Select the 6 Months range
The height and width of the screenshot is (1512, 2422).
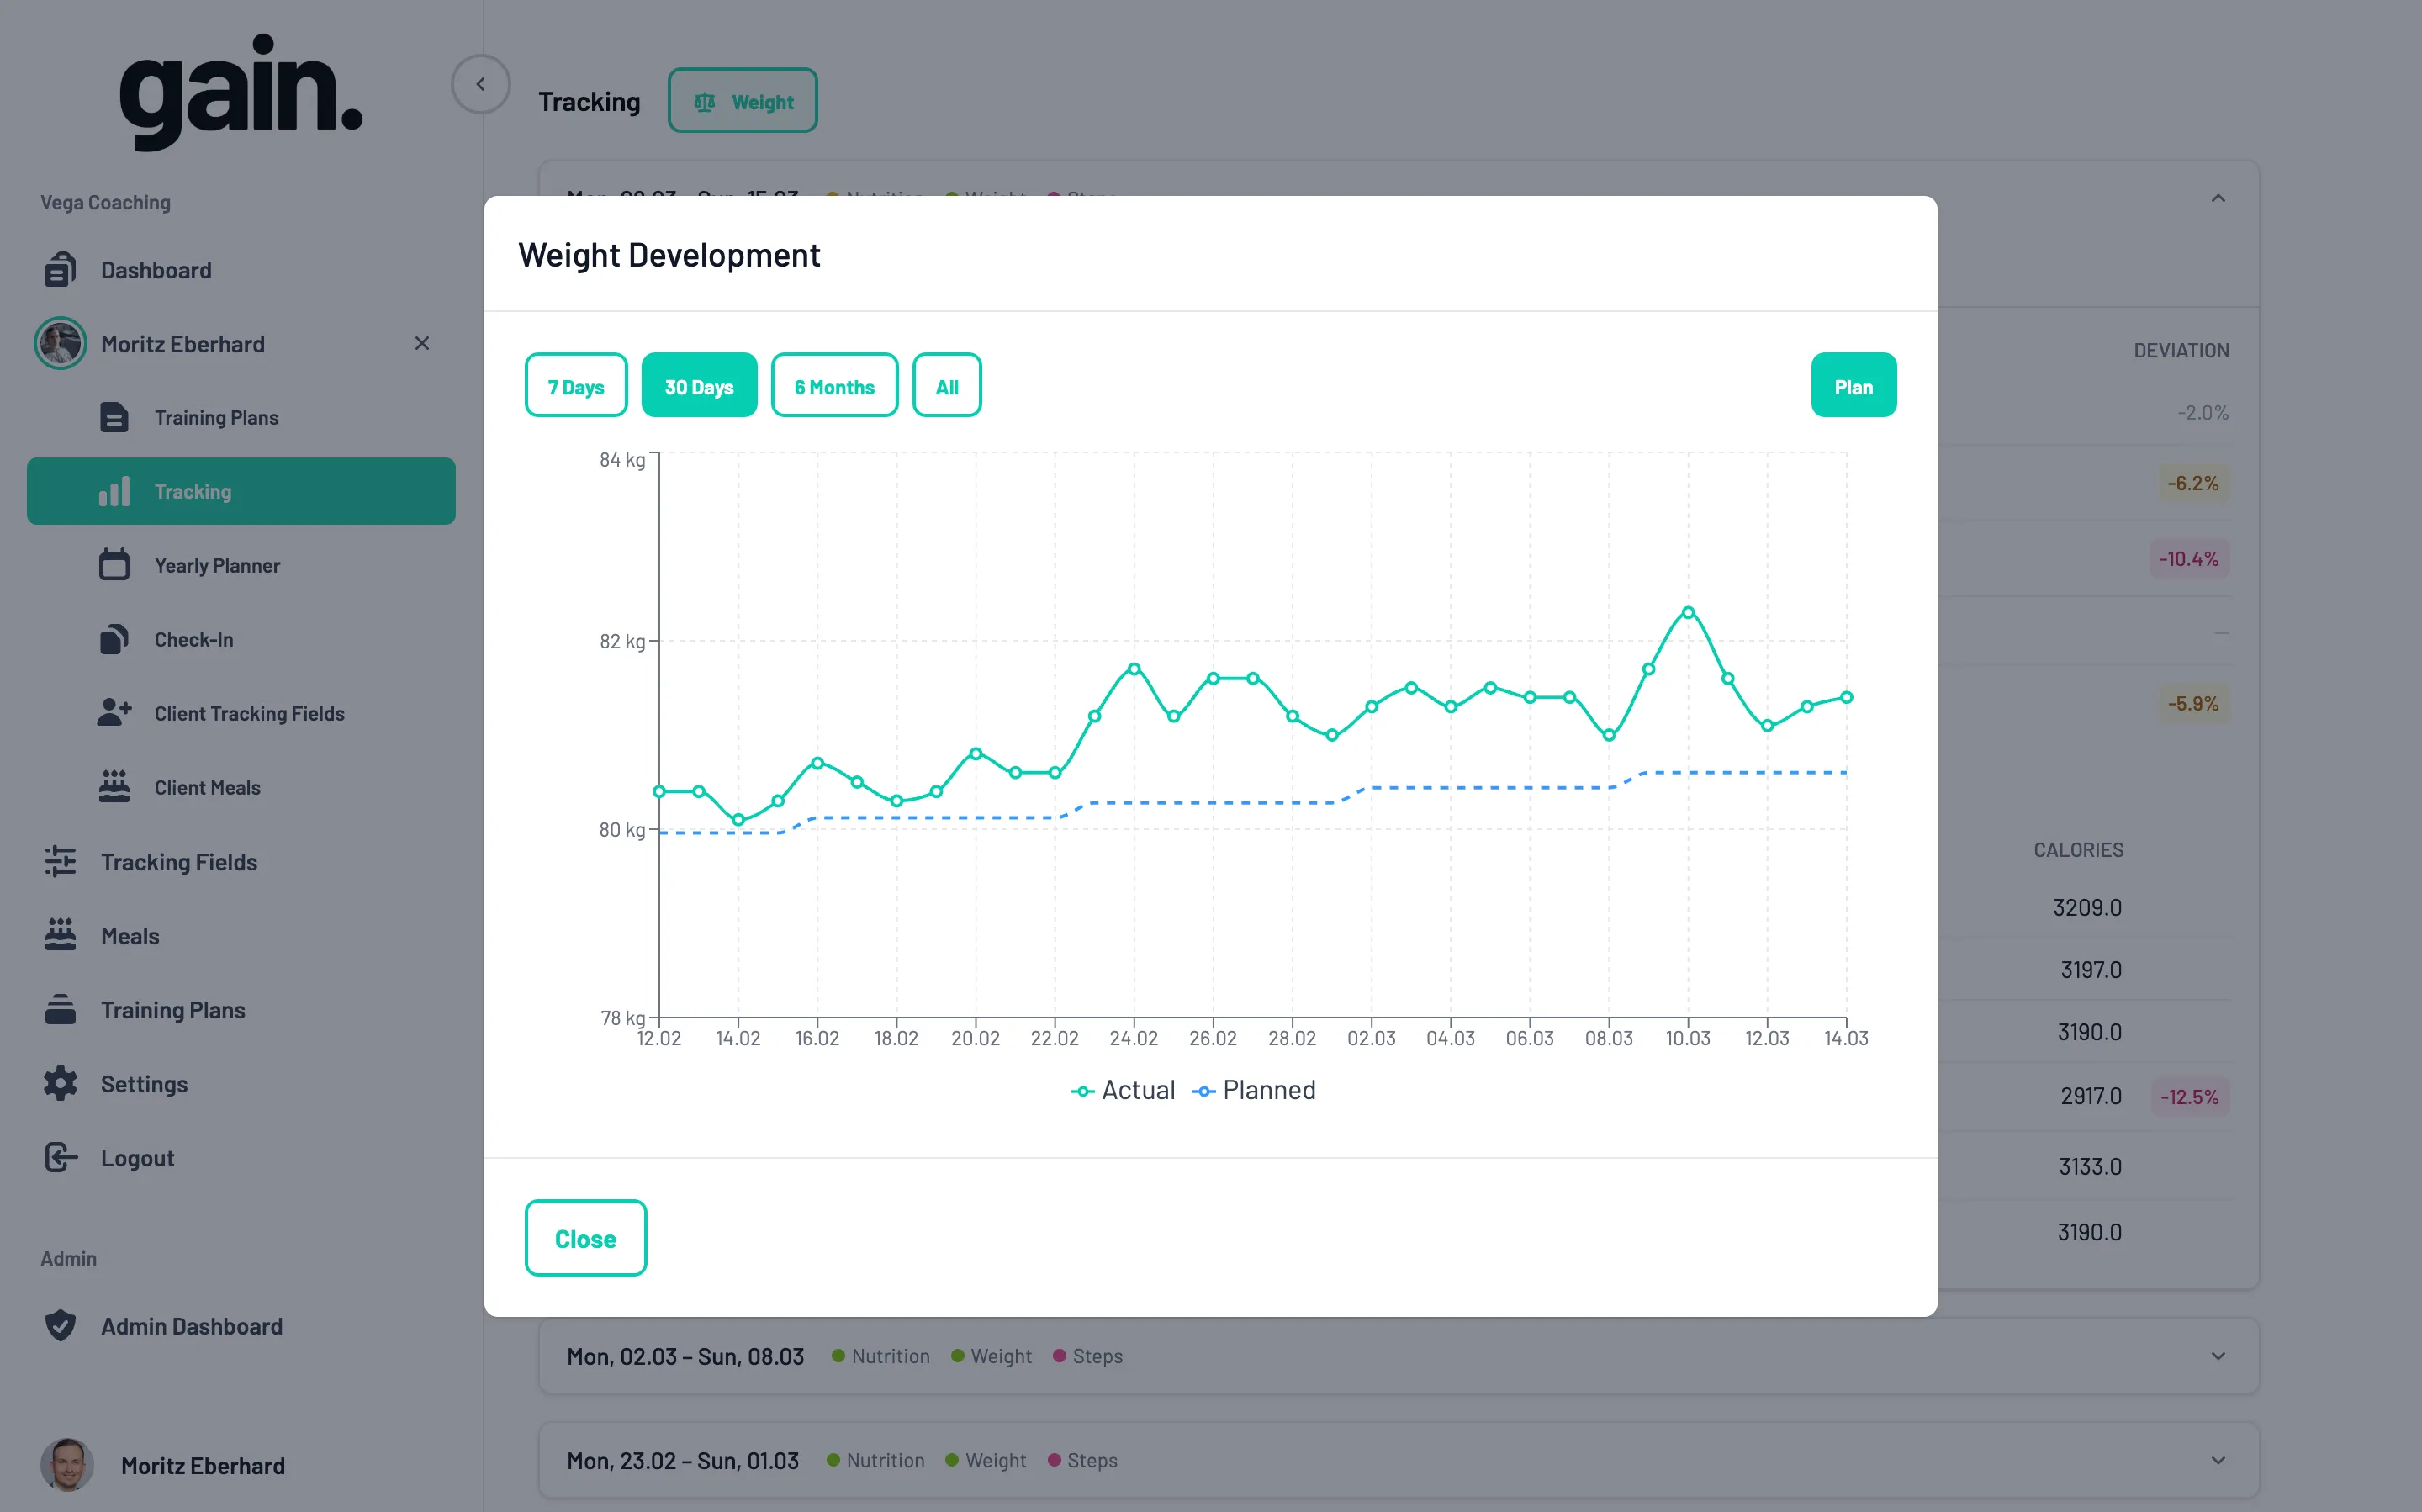834,385
